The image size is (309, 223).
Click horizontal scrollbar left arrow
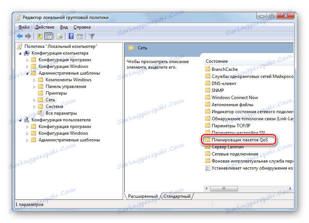pos(206,188)
